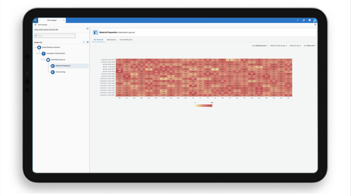Close the WIP Analyzer tab
351x196 pixels.
[64, 20]
